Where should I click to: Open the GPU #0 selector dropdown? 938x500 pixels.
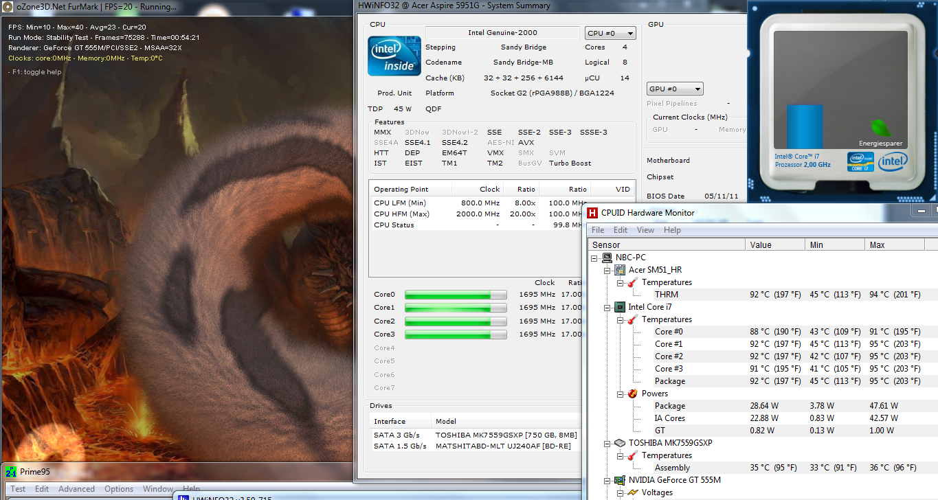pyautogui.click(x=675, y=89)
